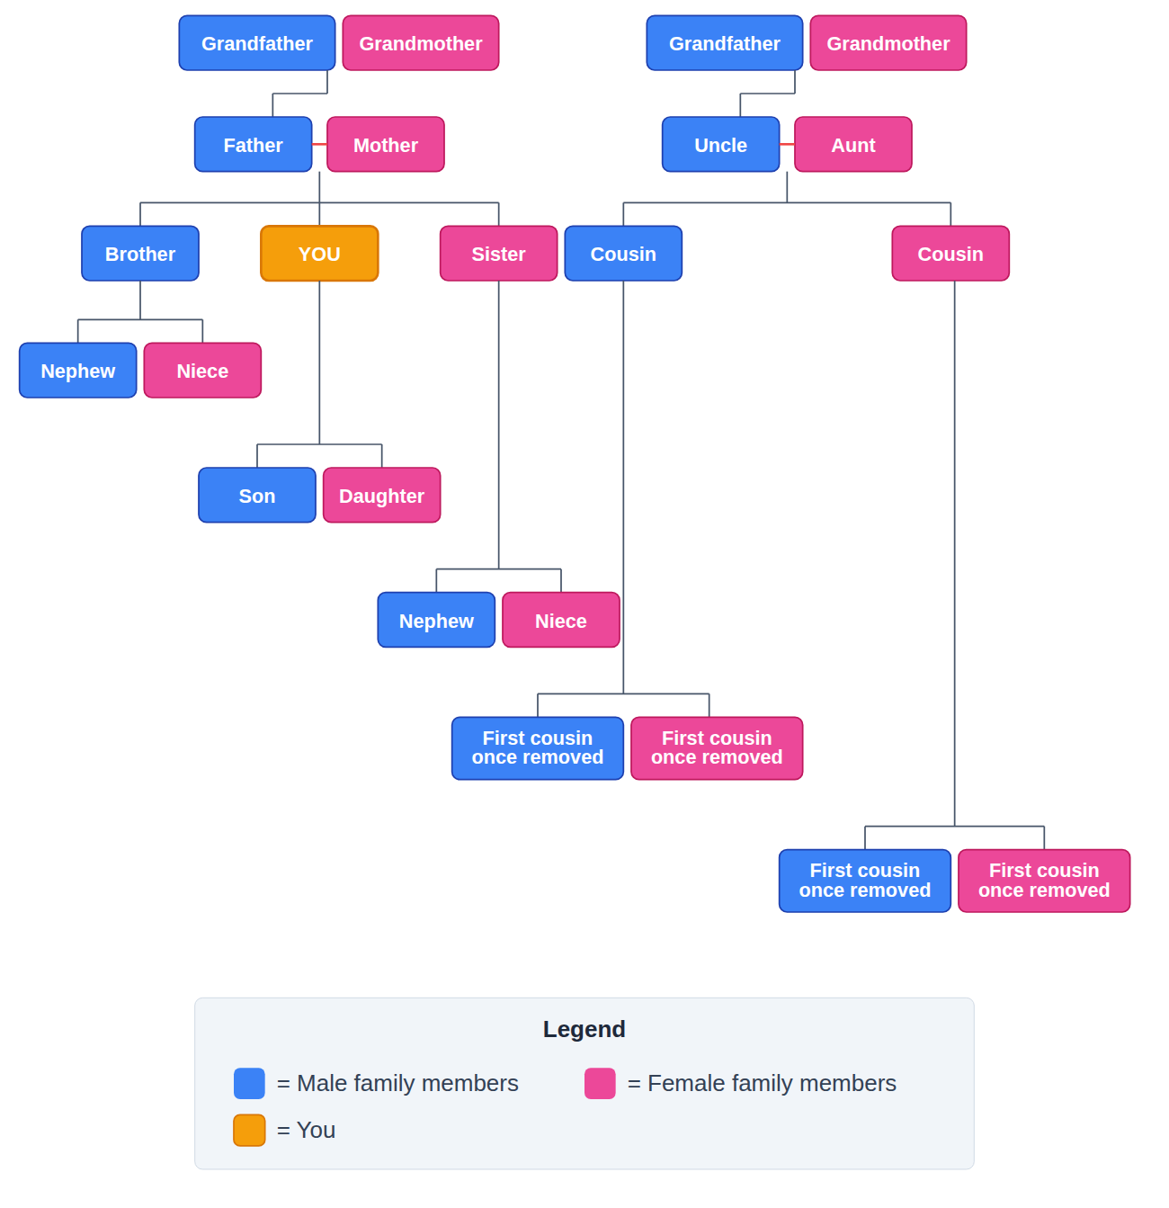Select the Uncle node
Viewport: 1169px width, 1208px height.
(720, 145)
